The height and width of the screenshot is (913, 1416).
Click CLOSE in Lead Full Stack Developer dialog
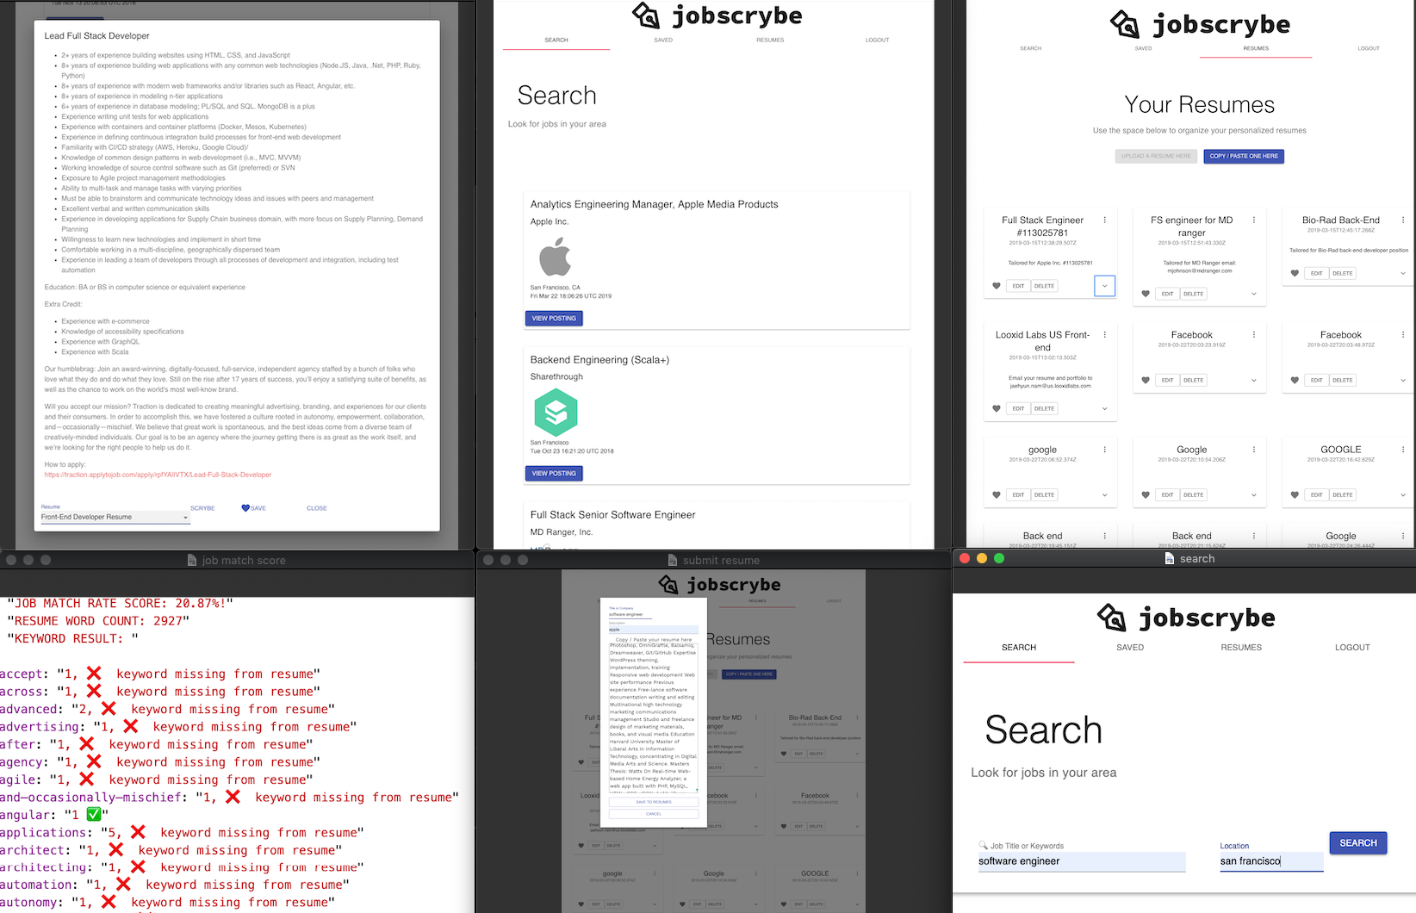coord(317,508)
